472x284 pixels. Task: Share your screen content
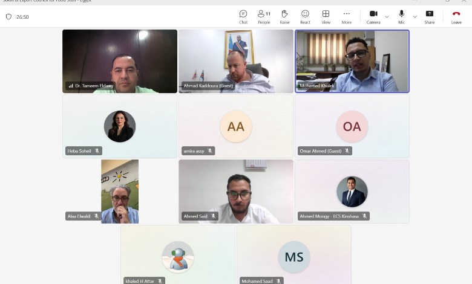click(x=429, y=17)
